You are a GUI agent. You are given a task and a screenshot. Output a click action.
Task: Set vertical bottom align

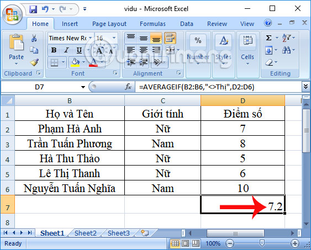tap(156, 38)
